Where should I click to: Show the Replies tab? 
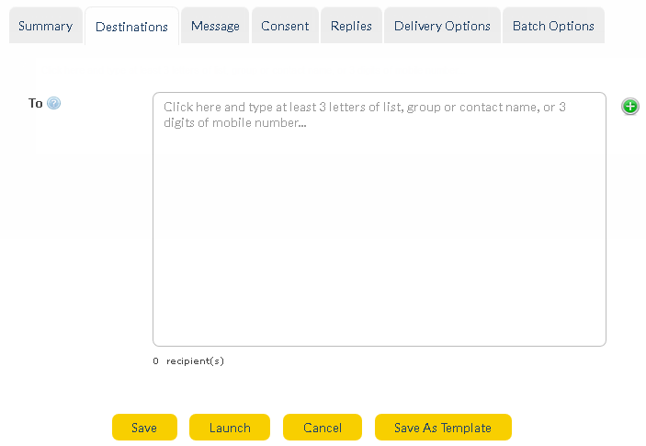pyautogui.click(x=351, y=26)
